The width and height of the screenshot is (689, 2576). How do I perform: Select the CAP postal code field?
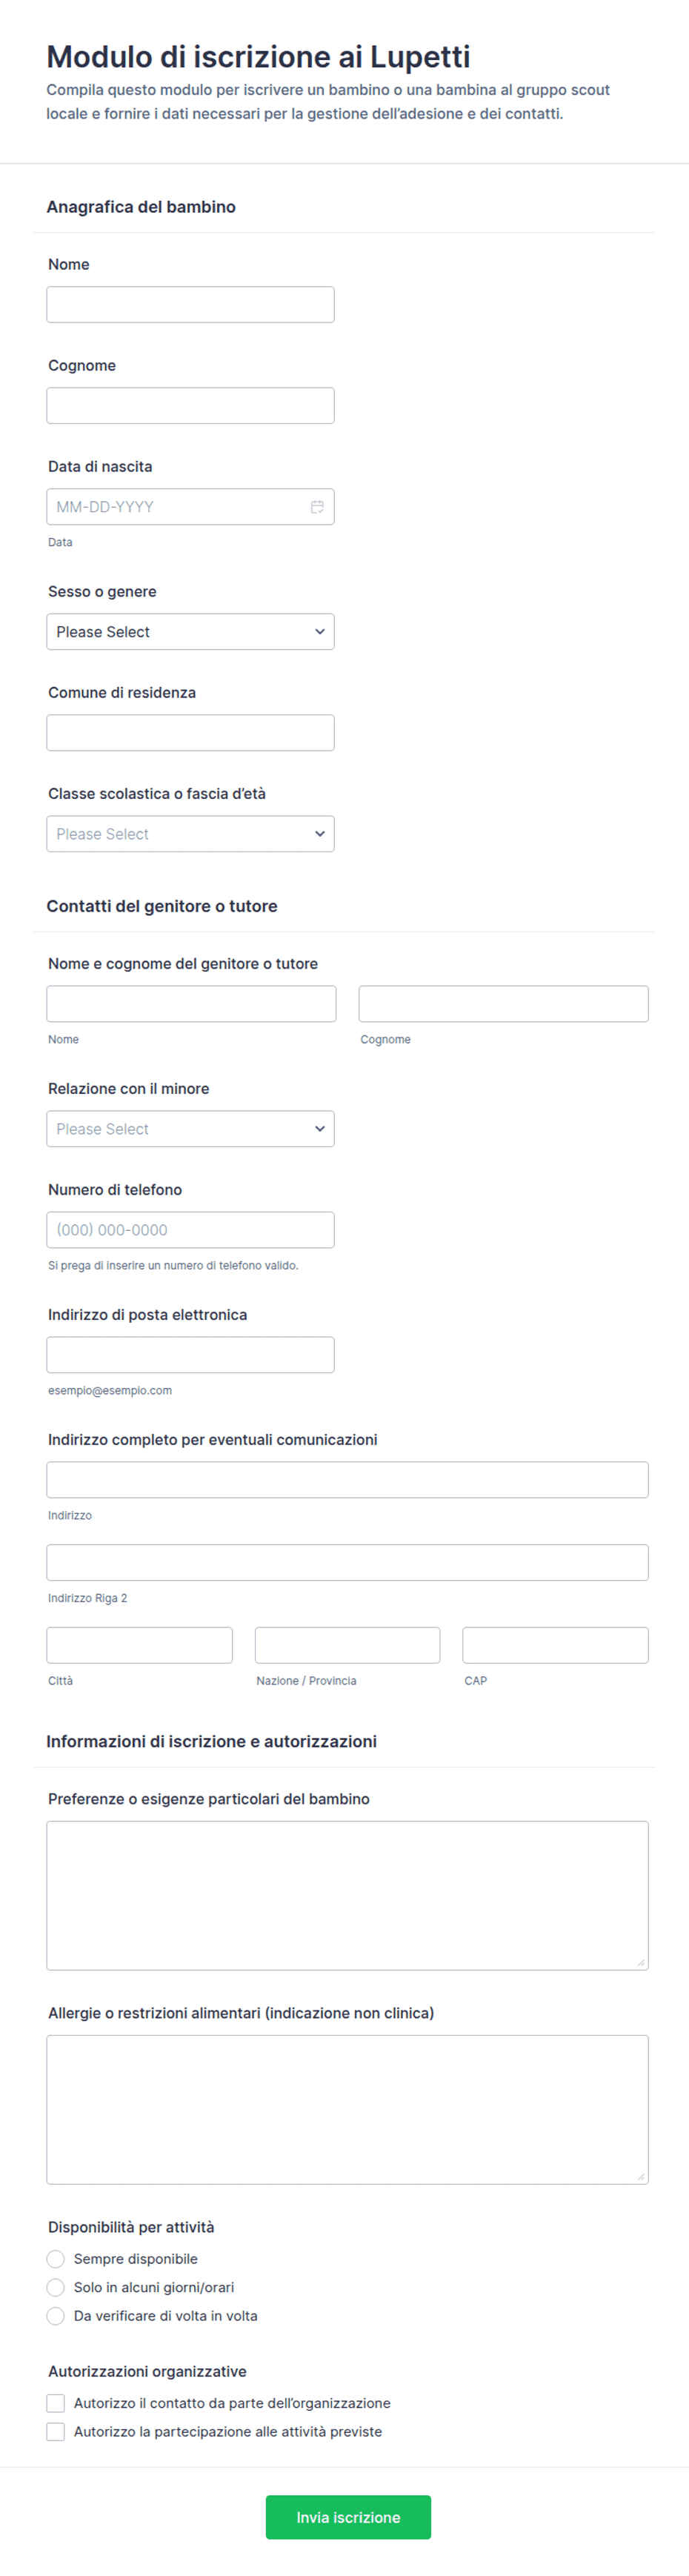556,1645
